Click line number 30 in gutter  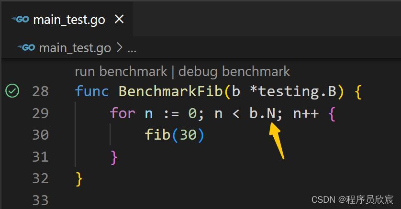pos(40,135)
